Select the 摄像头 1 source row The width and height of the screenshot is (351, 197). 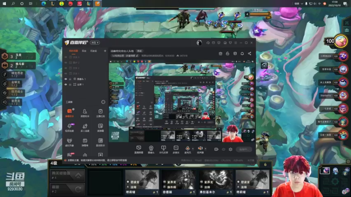coord(85,79)
